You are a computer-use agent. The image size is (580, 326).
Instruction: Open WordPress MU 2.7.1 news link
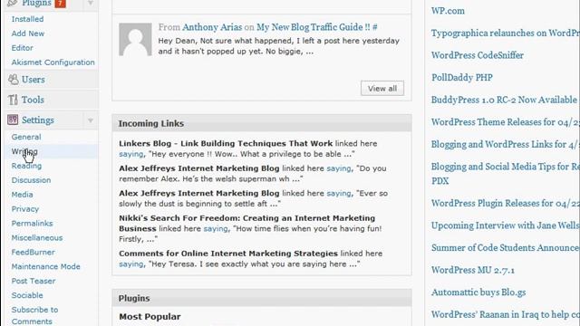pyautogui.click(x=473, y=270)
